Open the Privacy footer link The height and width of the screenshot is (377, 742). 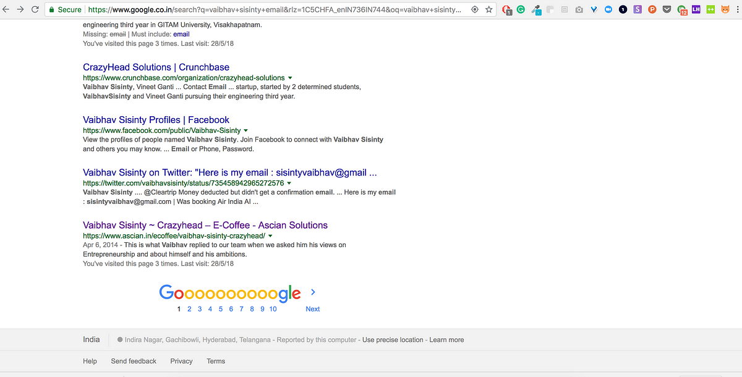181,361
